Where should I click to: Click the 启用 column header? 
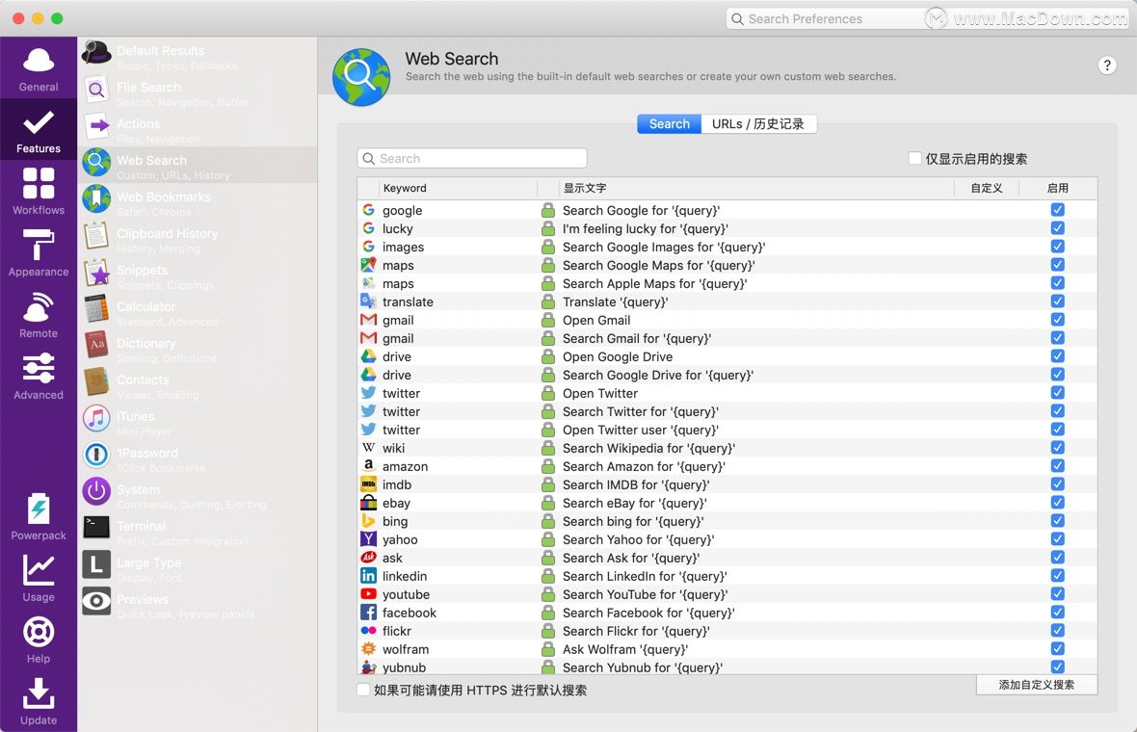tap(1058, 188)
